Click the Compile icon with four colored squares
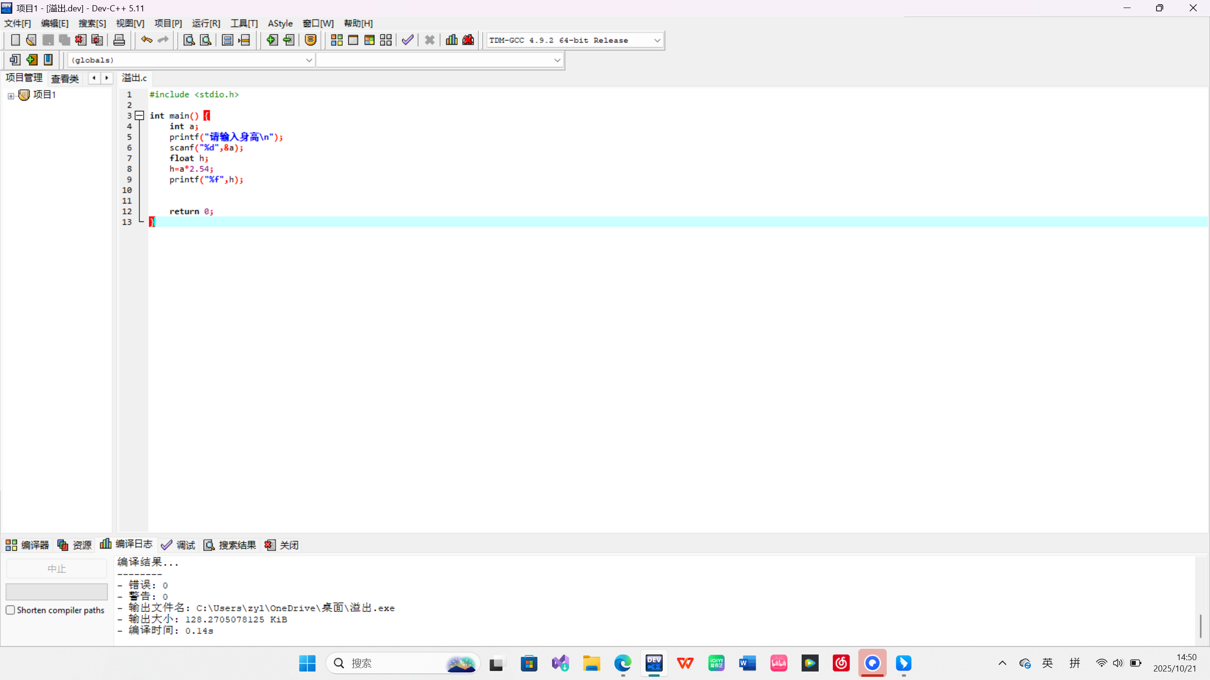1210x680 pixels. click(x=337, y=40)
